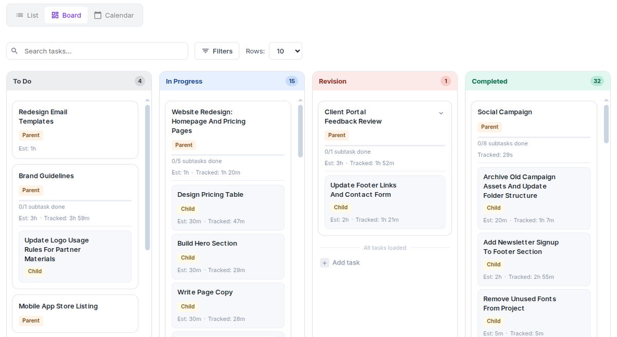Click the To Do column scrollbar thumb
Image resolution: width=617 pixels, height=337 pixels.
[148, 177]
